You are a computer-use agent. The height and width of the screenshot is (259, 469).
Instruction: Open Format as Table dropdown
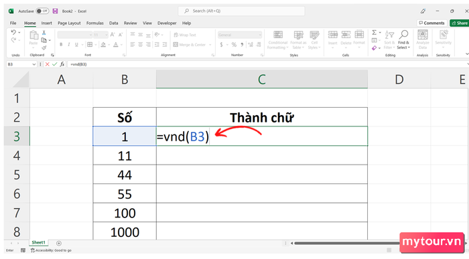298,40
